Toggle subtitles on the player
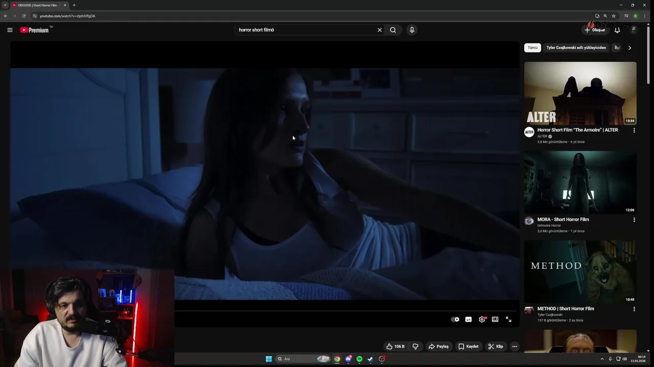Image resolution: width=654 pixels, height=367 pixels. (469, 319)
